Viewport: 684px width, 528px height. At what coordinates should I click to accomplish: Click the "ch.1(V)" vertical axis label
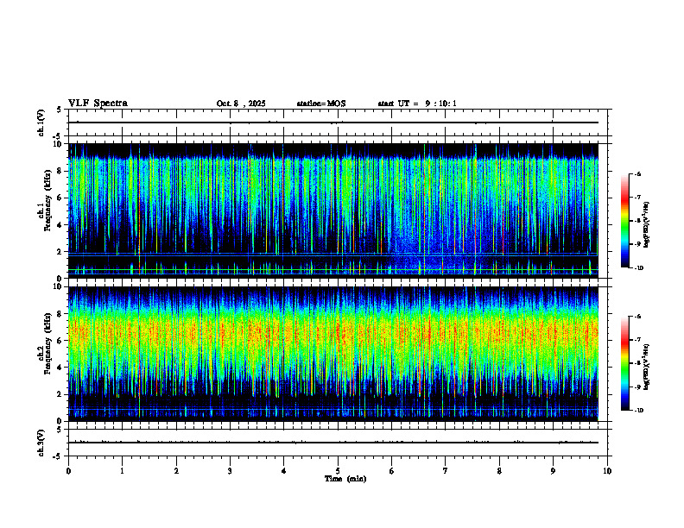pyautogui.click(x=41, y=123)
